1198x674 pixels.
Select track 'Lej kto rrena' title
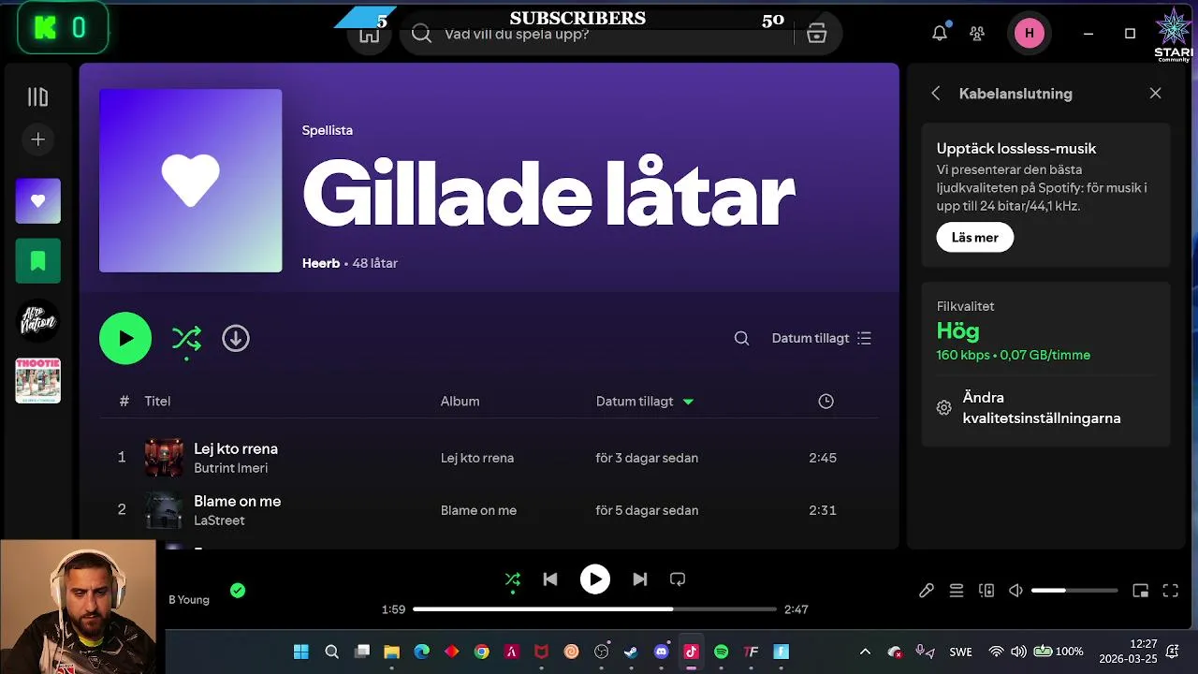(236, 448)
